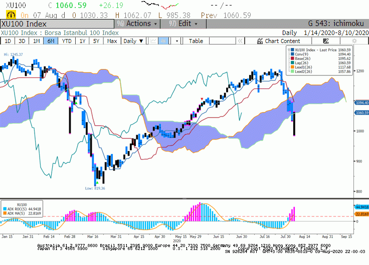Viewport: 369px width, 265px height.
Task: Collapse the XU100 Index legend tree
Action: pyautogui.click(x=289, y=50)
